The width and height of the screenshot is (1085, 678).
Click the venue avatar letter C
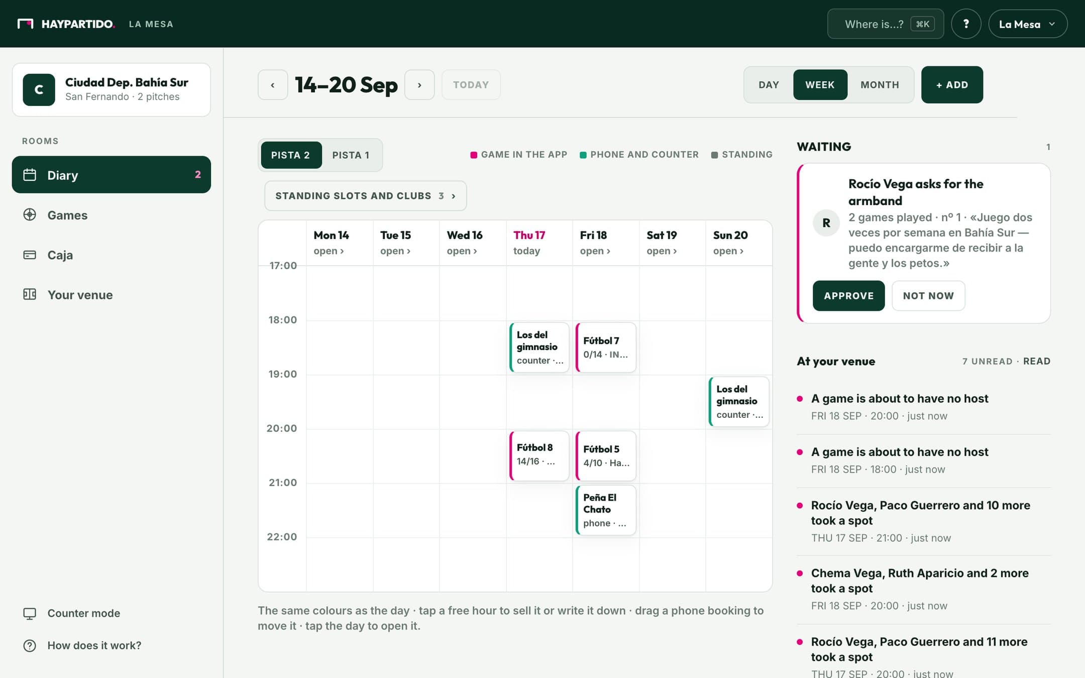[39, 90]
